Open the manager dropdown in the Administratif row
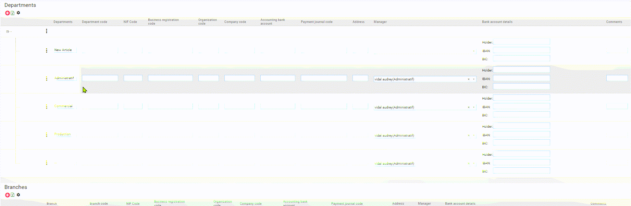This screenshot has height=206, width=631. click(474, 79)
